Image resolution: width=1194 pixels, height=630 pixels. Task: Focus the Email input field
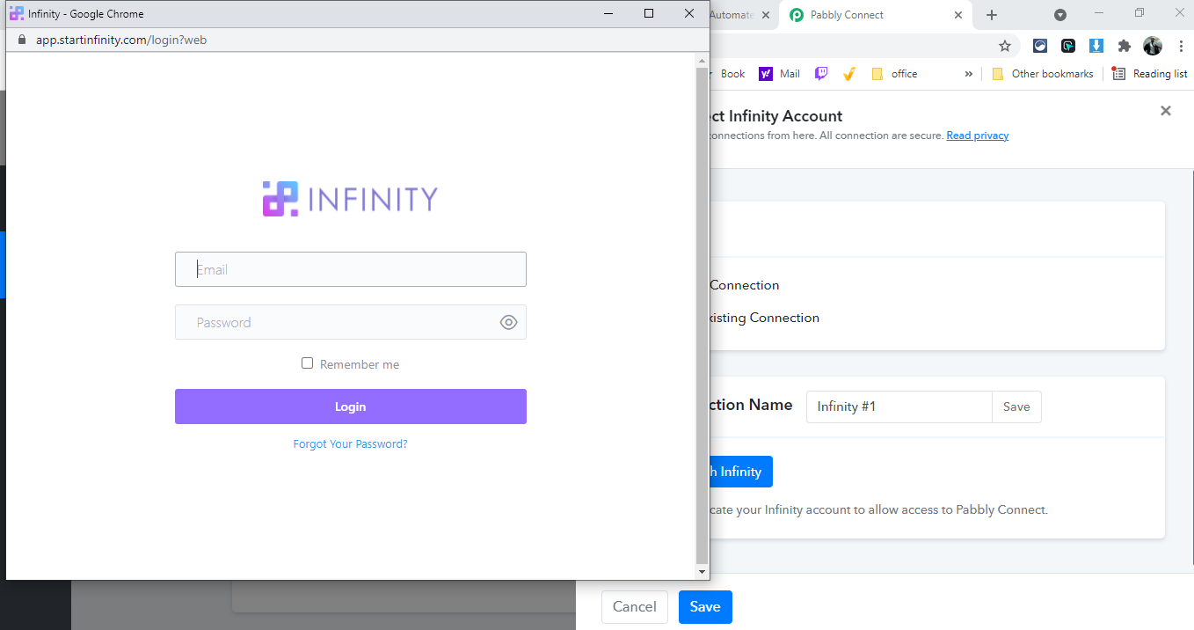point(351,269)
